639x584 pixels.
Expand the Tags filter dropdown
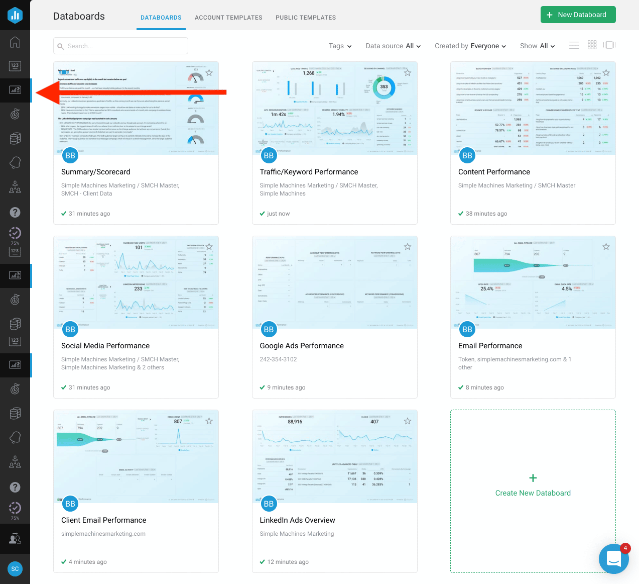(x=340, y=46)
